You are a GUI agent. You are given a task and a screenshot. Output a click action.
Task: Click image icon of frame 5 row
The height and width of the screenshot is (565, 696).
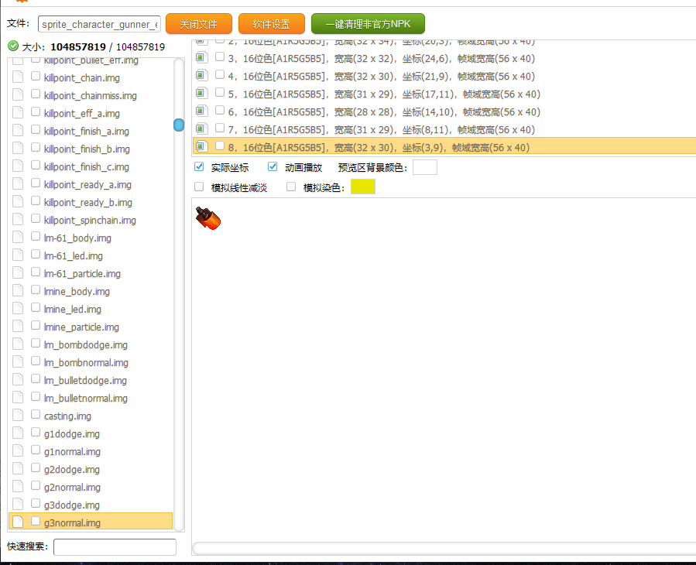[x=201, y=94]
